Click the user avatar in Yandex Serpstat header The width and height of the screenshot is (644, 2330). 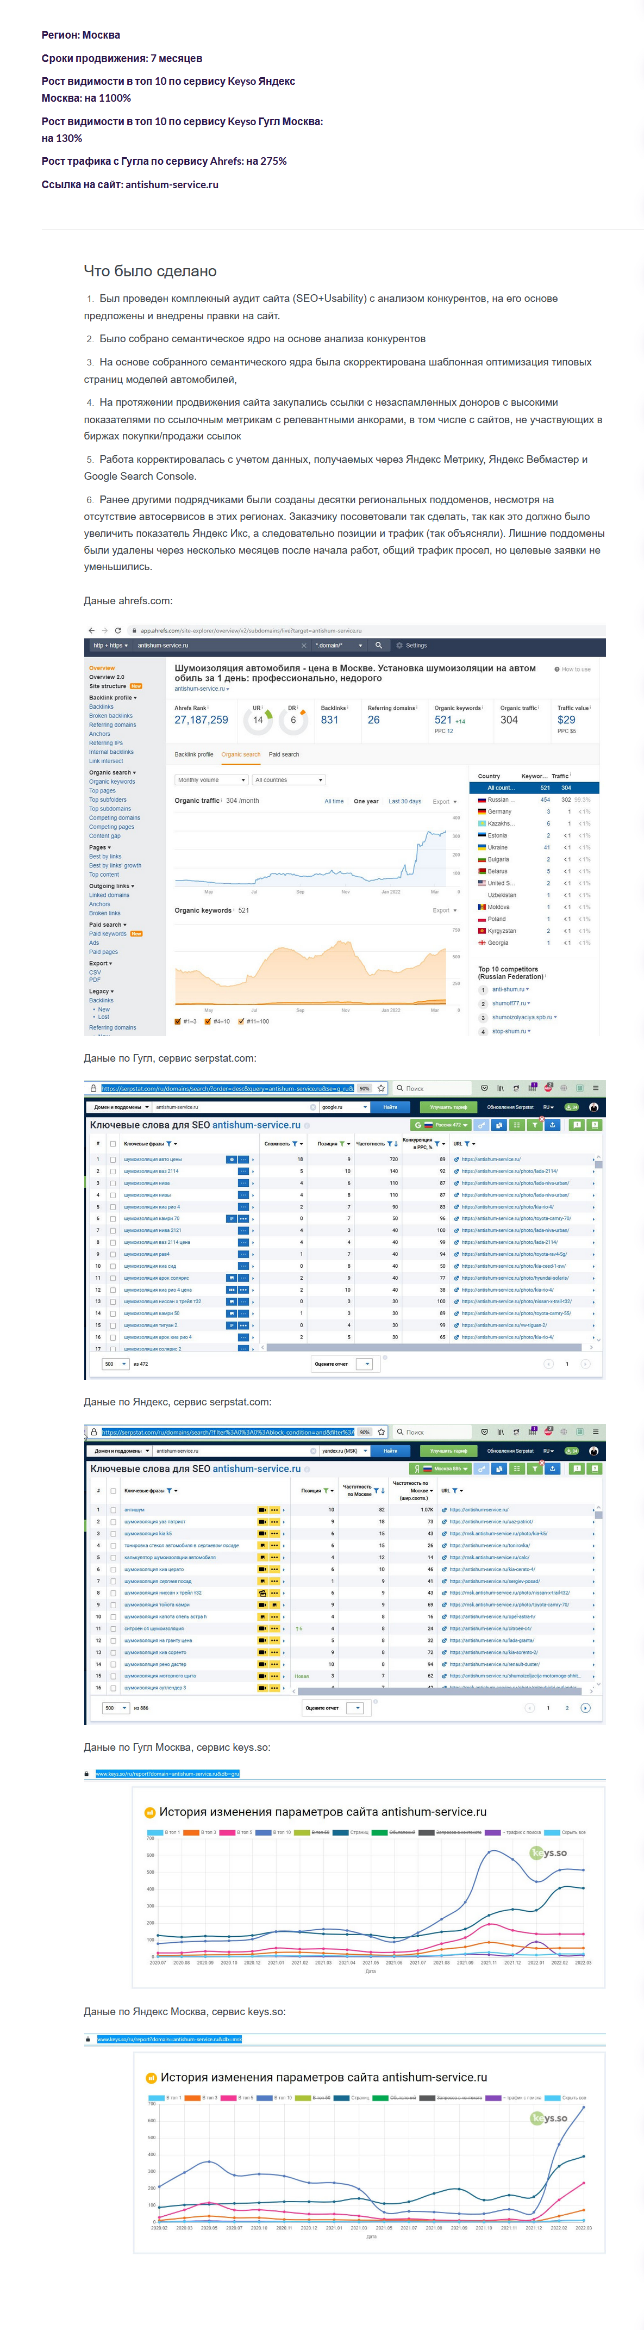(x=593, y=1451)
